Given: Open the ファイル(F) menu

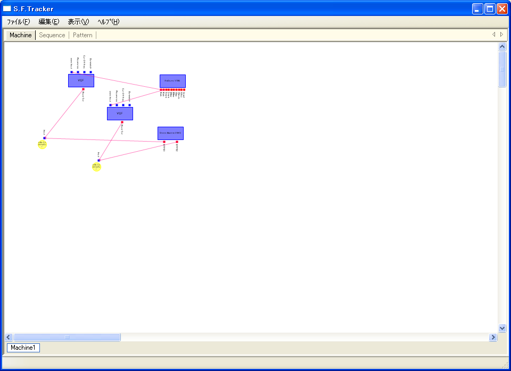Looking at the screenshot, I should 18,22.
